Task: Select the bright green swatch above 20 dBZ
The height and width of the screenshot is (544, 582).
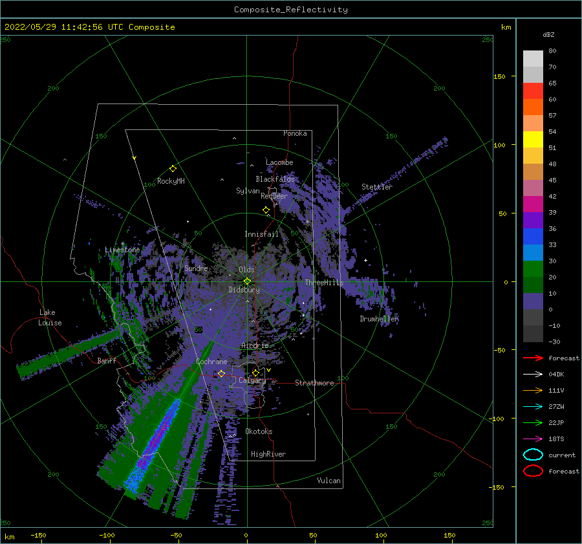Action: pyautogui.click(x=533, y=269)
